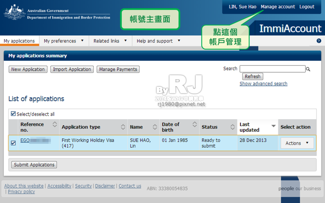The width and height of the screenshot is (325, 203).
Task: Expand the My preferences menu
Action: point(64,41)
